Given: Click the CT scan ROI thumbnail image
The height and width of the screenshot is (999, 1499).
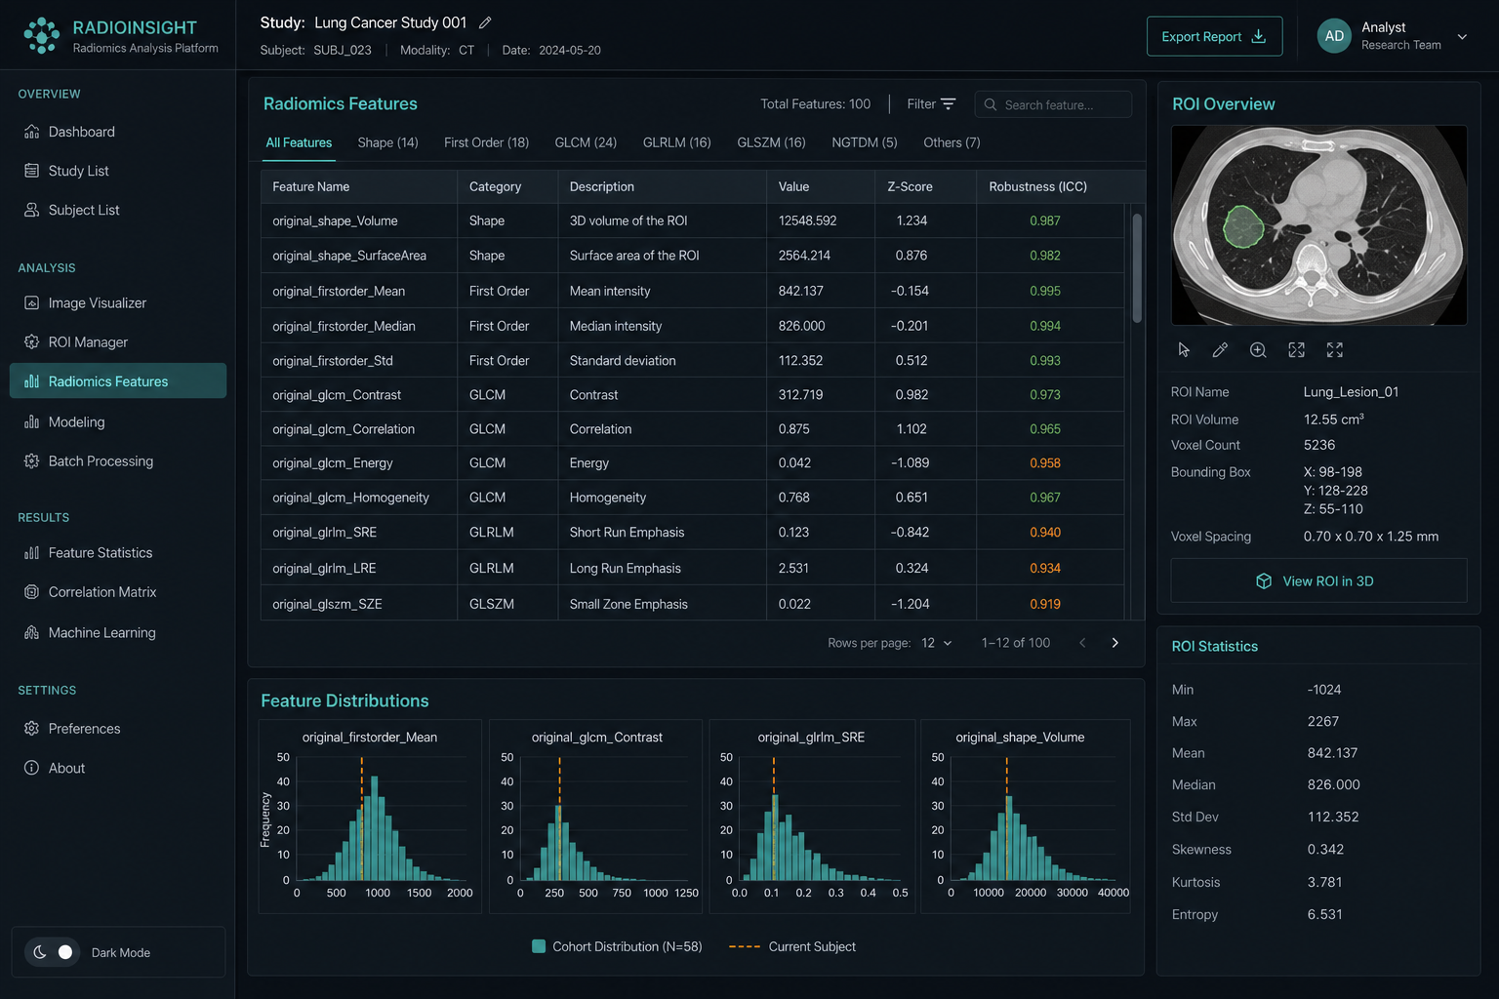Looking at the screenshot, I should click(x=1318, y=225).
